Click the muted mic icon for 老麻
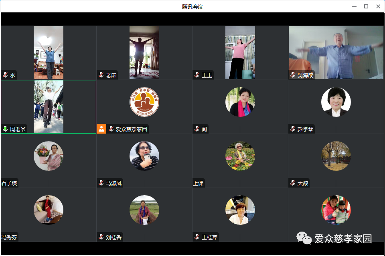The height and width of the screenshot is (256, 385). tap(101, 75)
